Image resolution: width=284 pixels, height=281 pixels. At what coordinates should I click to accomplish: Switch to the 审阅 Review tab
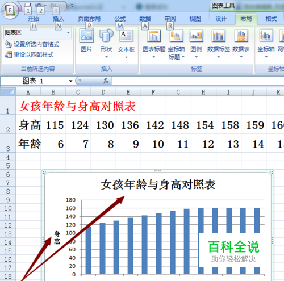170,19
